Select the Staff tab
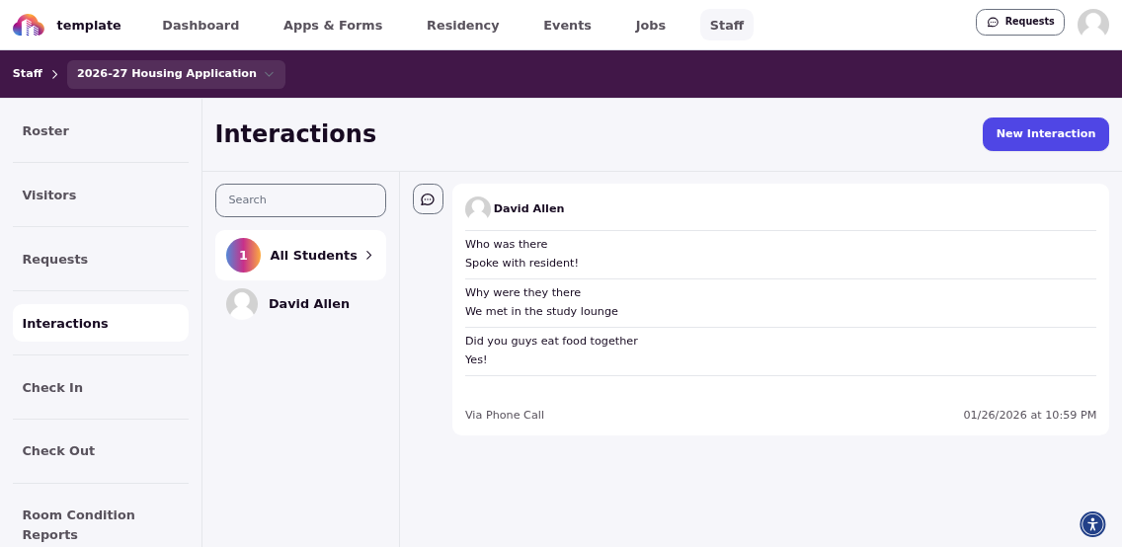 tap(727, 25)
